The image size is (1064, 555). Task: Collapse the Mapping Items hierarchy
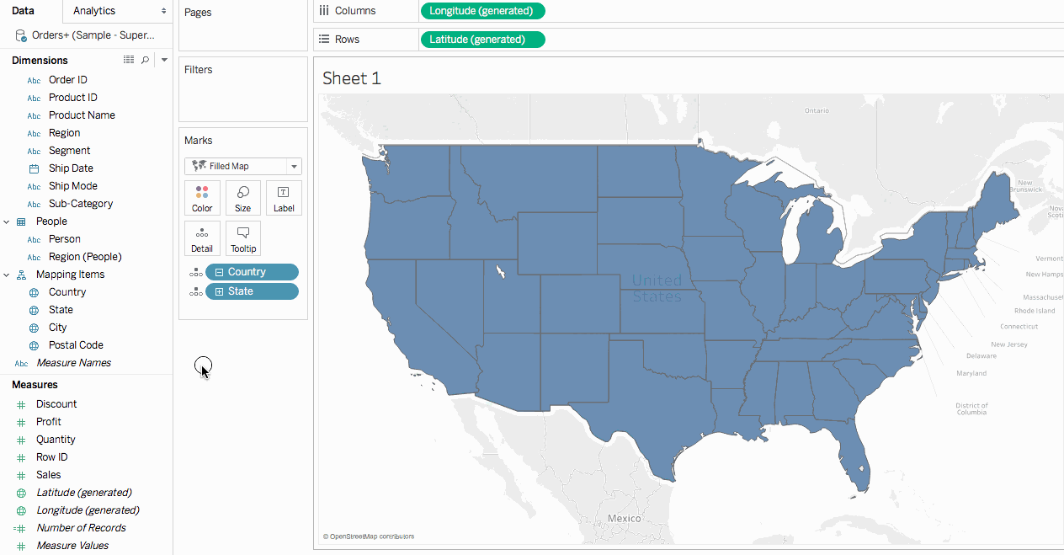[7, 275]
